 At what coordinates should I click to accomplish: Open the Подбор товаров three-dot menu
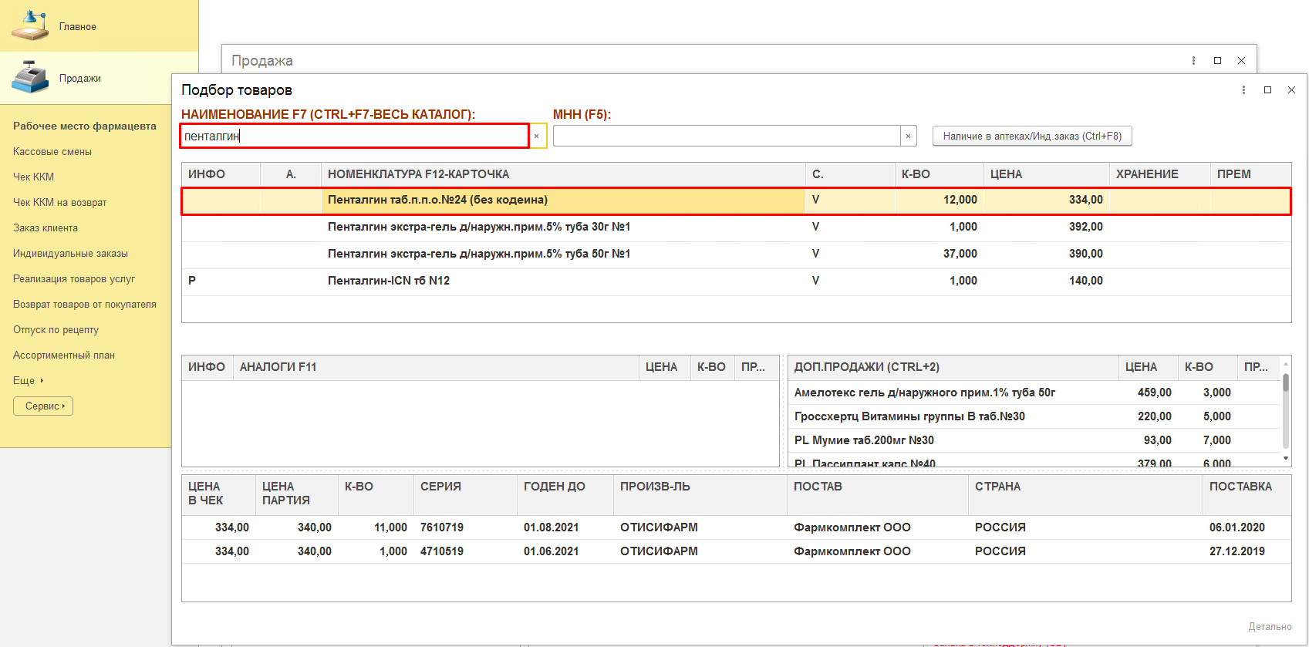(1243, 90)
